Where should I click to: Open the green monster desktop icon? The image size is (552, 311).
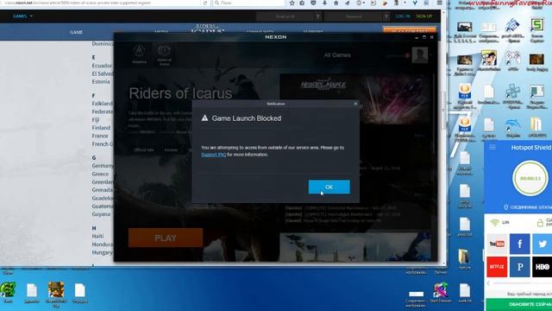coord(8,293)
